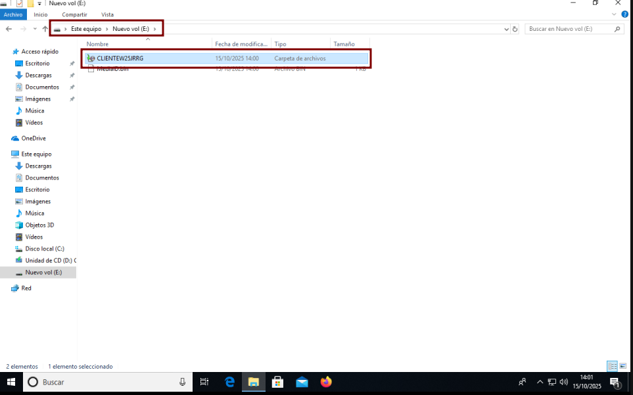Click the search magnifier icon
The height and width of the screenshot is (395, 633).
[x=617, y=29]
